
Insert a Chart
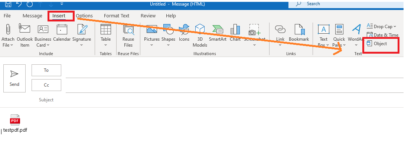(x=235, y=33)
